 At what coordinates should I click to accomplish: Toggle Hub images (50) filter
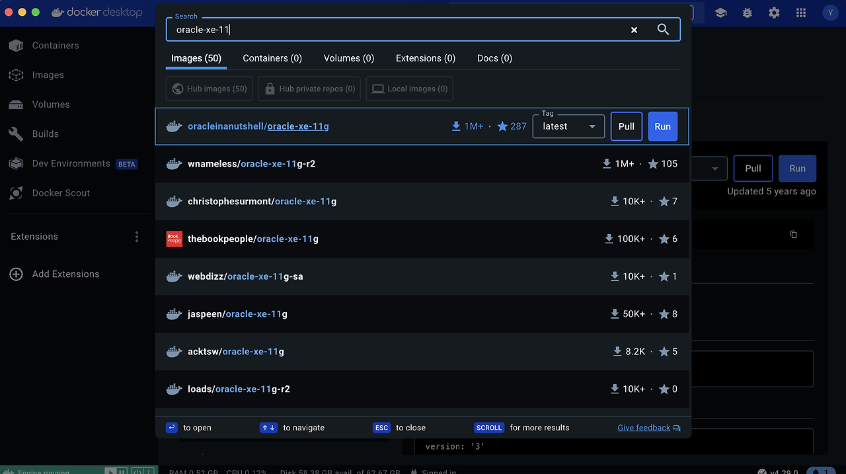point(209,89)
